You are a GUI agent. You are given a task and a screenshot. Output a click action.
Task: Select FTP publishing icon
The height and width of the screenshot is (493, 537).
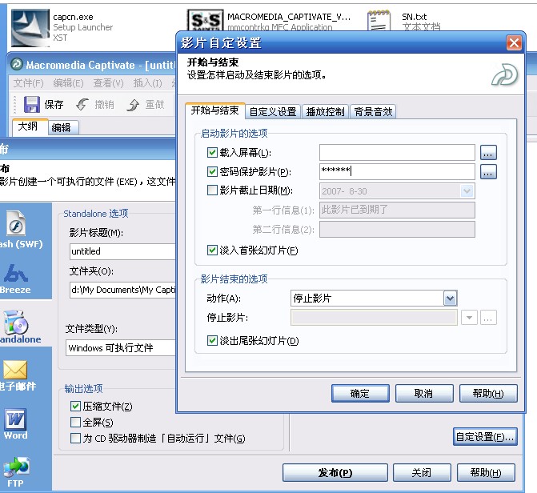(x=17, y=467)
